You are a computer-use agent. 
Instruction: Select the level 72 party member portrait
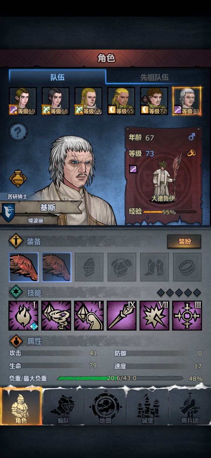pyautogui.click(x=154, y=101)
